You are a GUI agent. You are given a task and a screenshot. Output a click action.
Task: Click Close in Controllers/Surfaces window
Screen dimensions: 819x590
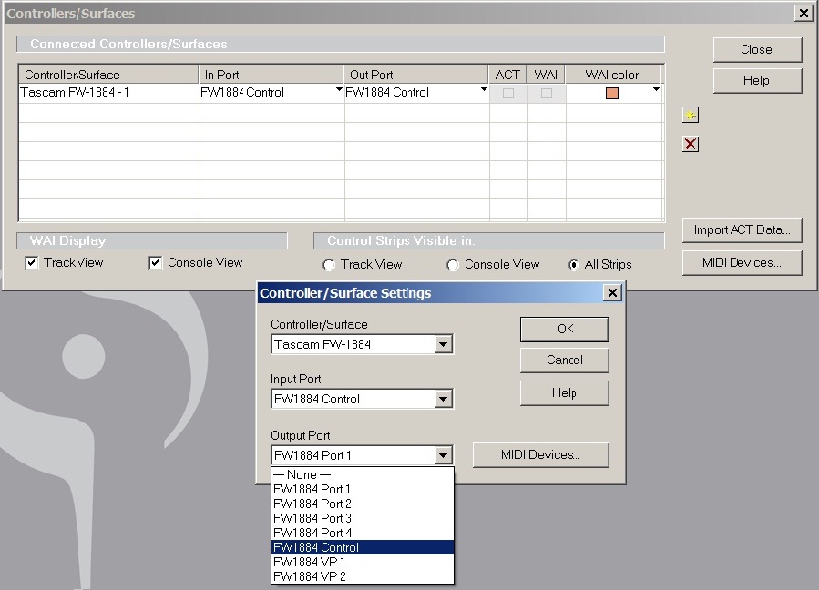pyautogui.click(x=757, y=49)
